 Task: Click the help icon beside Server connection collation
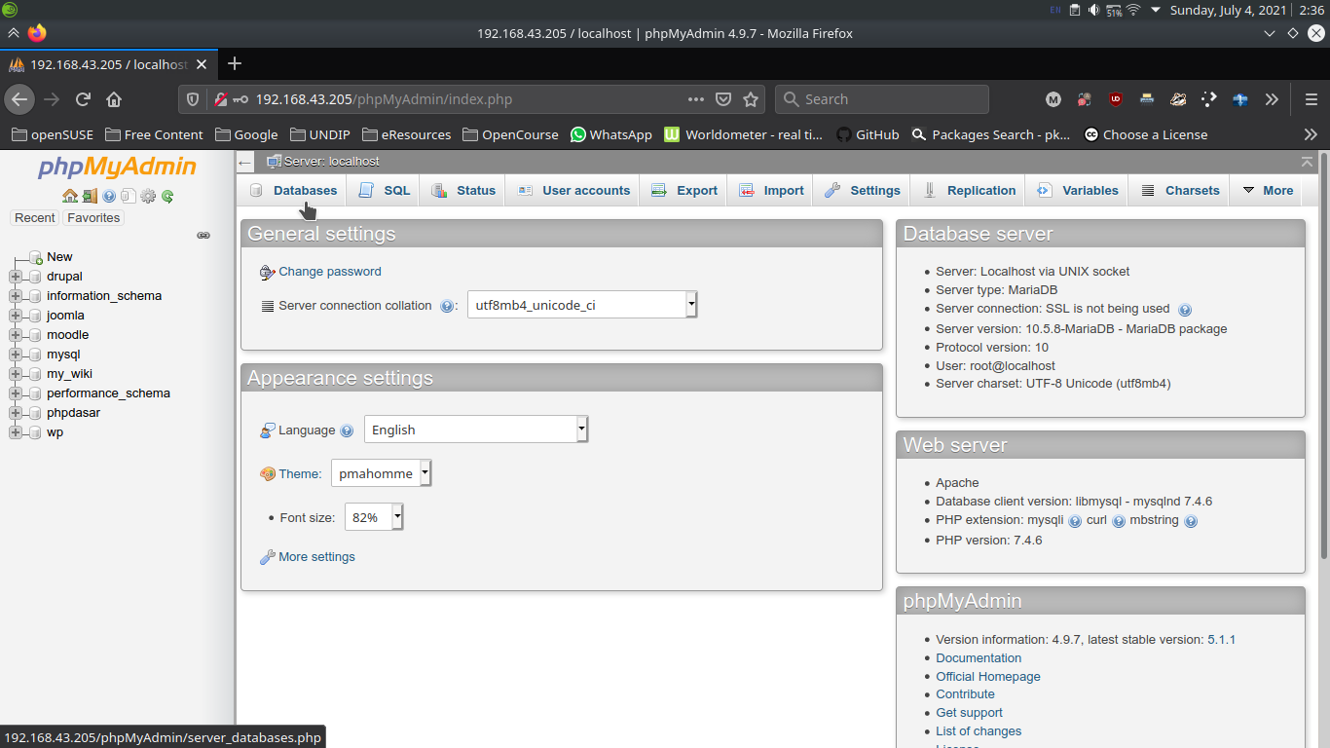447,306
